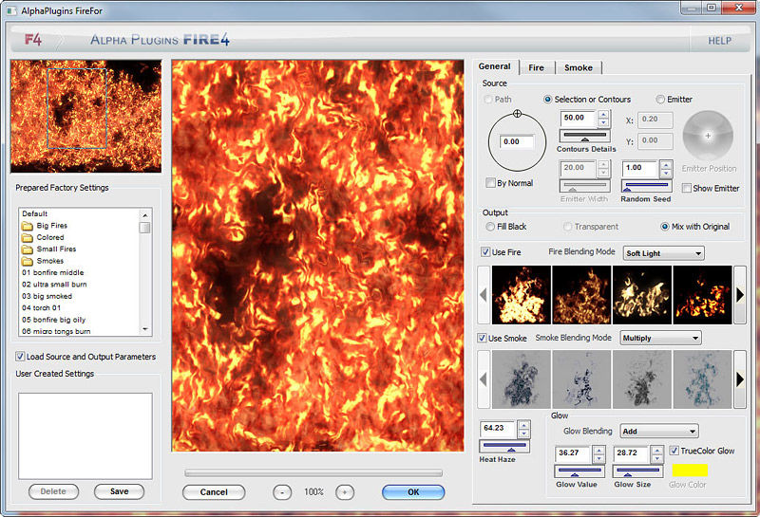The image size is (760, 517).
Task: Increase Glow Value with up arrow
Action: (598, 451)
